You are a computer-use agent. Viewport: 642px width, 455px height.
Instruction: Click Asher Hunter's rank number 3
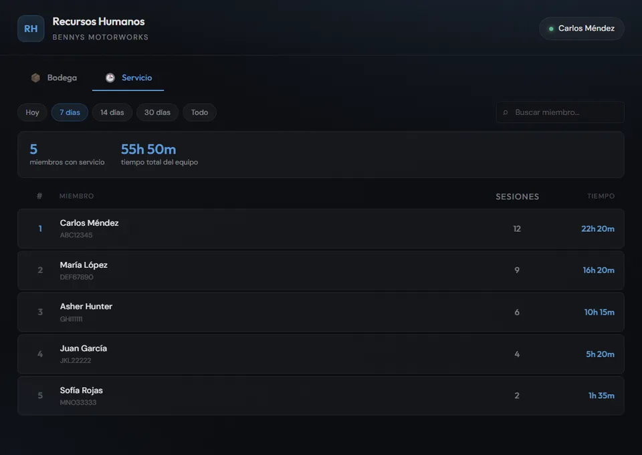click(40, 312)
